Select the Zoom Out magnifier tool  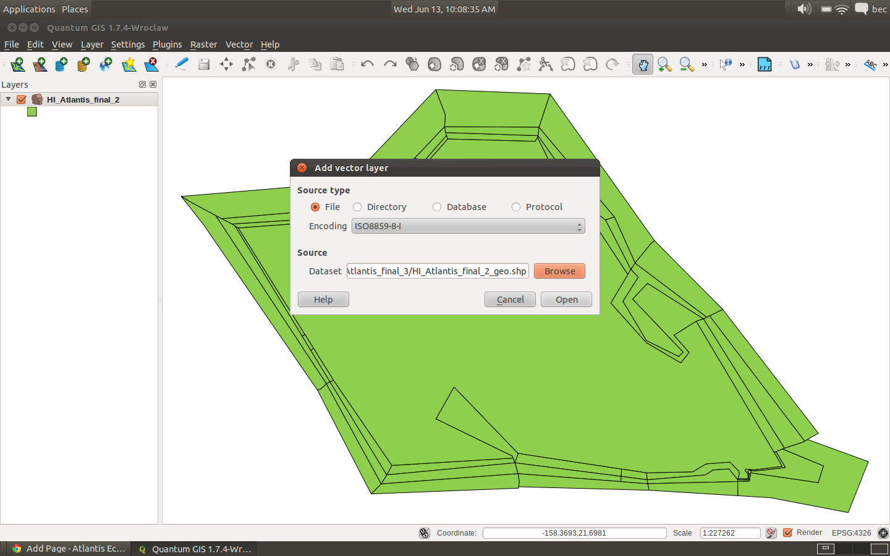click(x=686, y=64)
